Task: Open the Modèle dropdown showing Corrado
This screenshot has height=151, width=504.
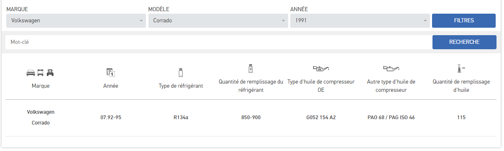Action: pyautogui.click(x=218, y=21)
